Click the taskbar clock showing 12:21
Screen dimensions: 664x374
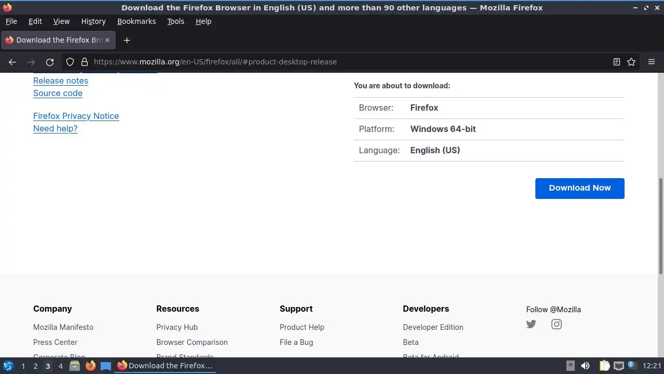click(x=652, y=366)
